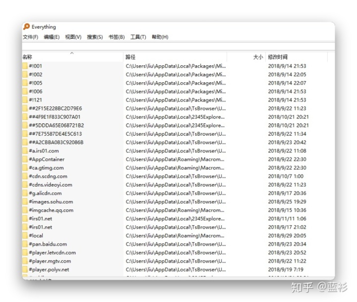
Task: Select folder icon of ##4F9E1F833C907A01
Action: pos(25,117)
